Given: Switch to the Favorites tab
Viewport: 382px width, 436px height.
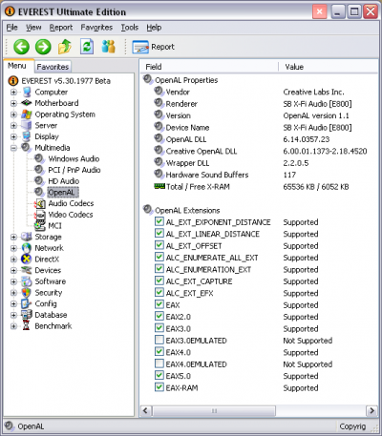Looking at the screenshot, I should [x=53, y=67].
